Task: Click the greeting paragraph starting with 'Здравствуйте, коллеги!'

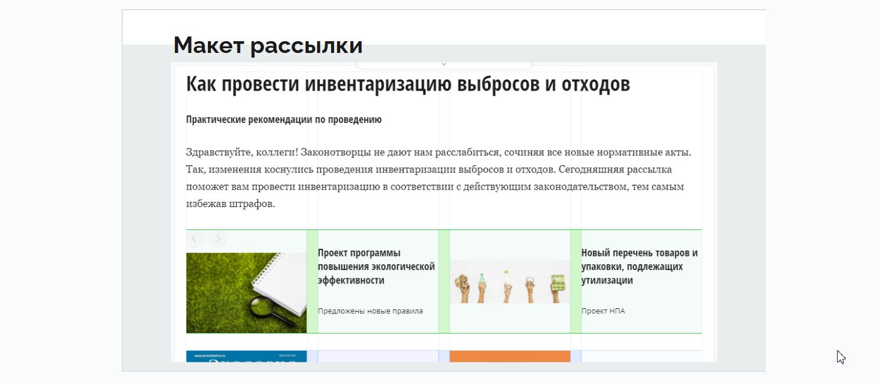Action: [439, 178]
